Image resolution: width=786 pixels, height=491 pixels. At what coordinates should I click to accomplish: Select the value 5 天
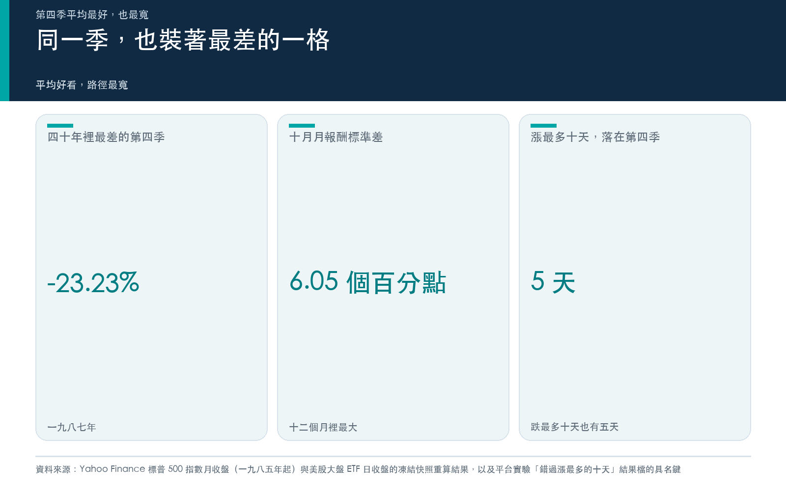[553, 282]
